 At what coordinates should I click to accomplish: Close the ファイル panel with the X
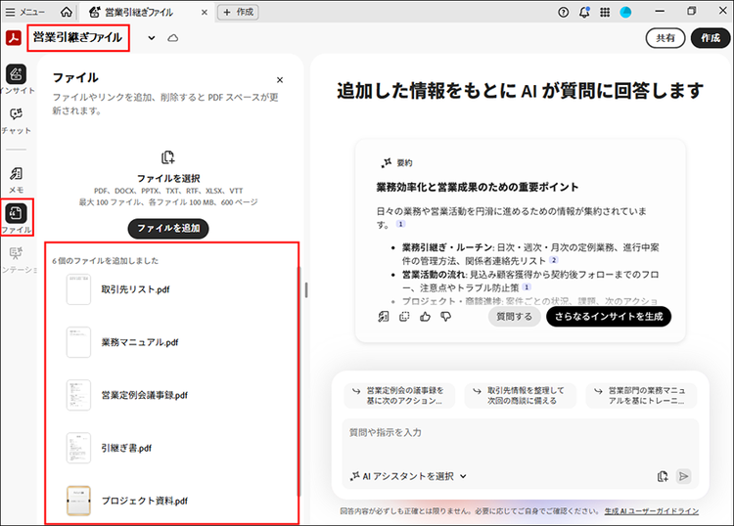pos(280,80)
